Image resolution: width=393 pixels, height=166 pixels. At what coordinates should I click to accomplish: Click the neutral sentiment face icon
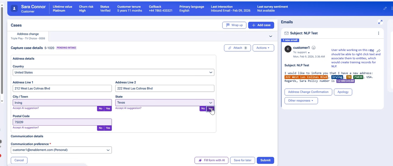313,48
